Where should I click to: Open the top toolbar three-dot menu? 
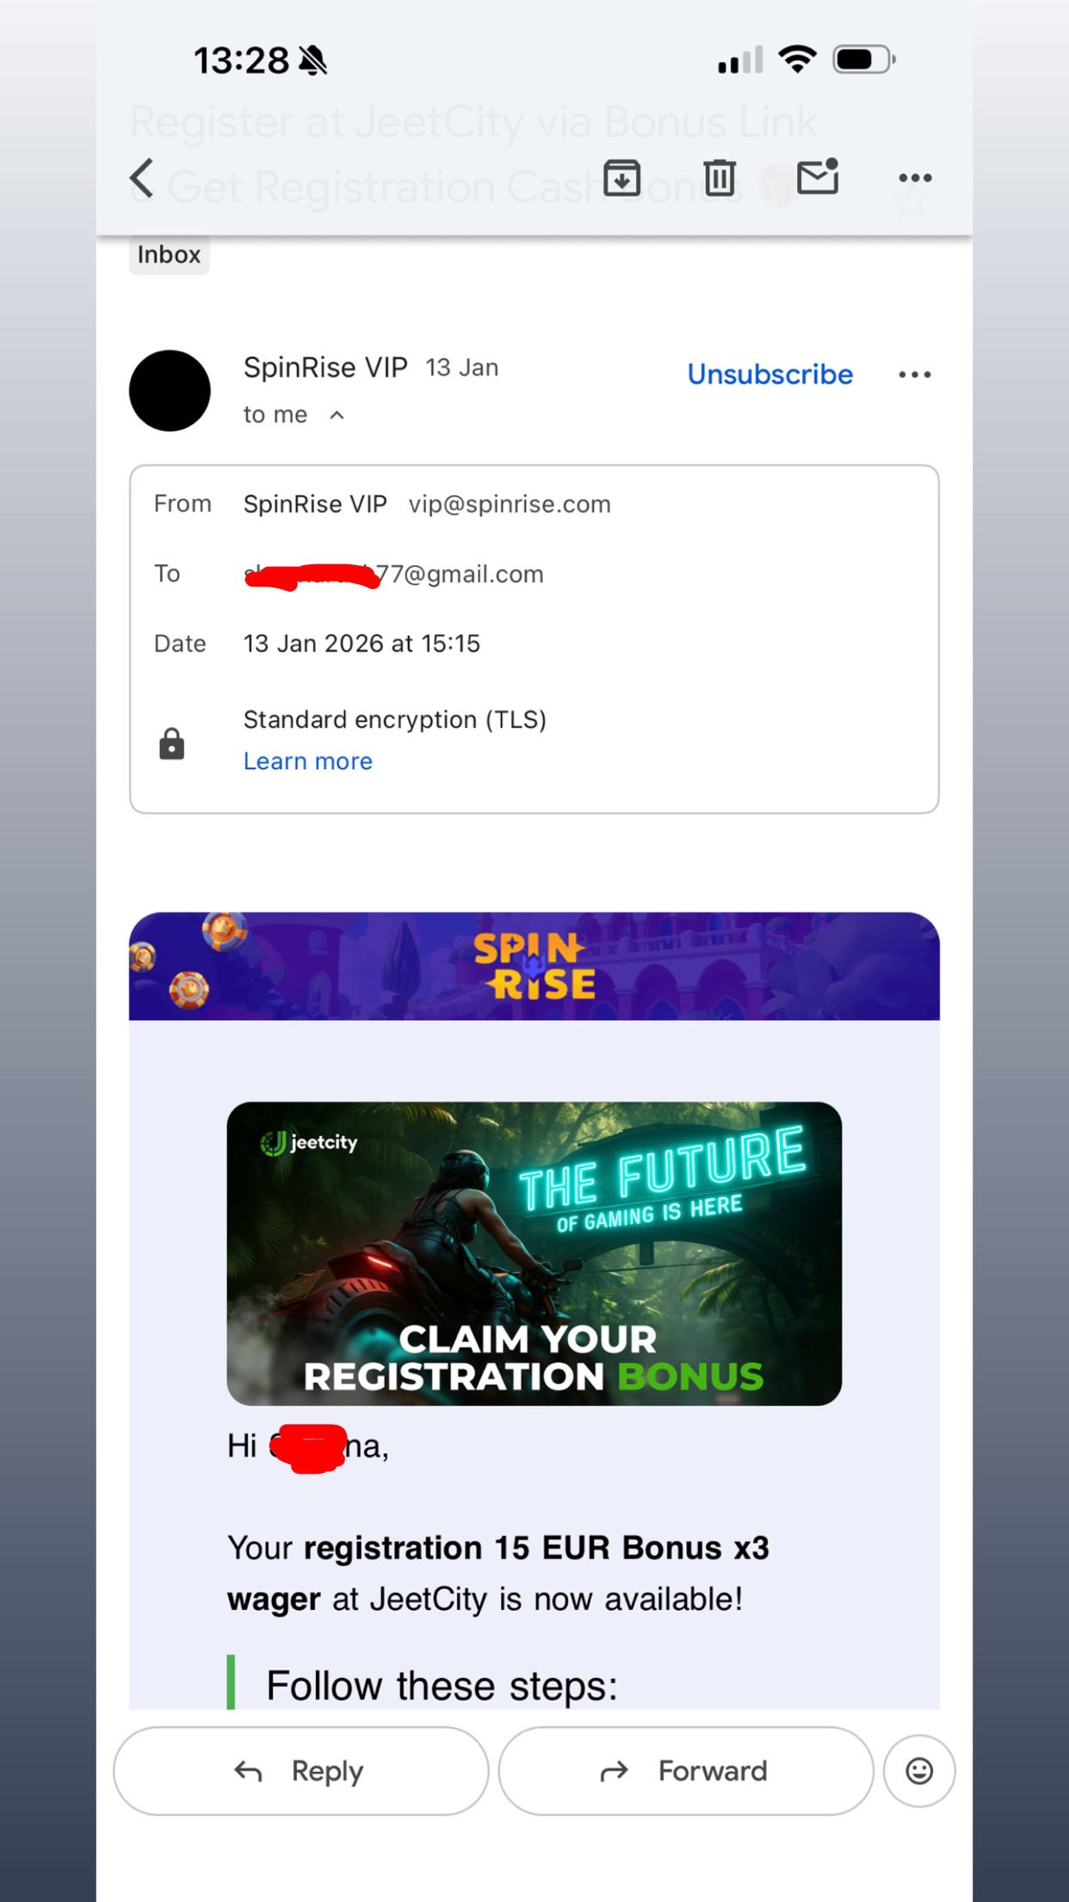[x=915, y=178]
